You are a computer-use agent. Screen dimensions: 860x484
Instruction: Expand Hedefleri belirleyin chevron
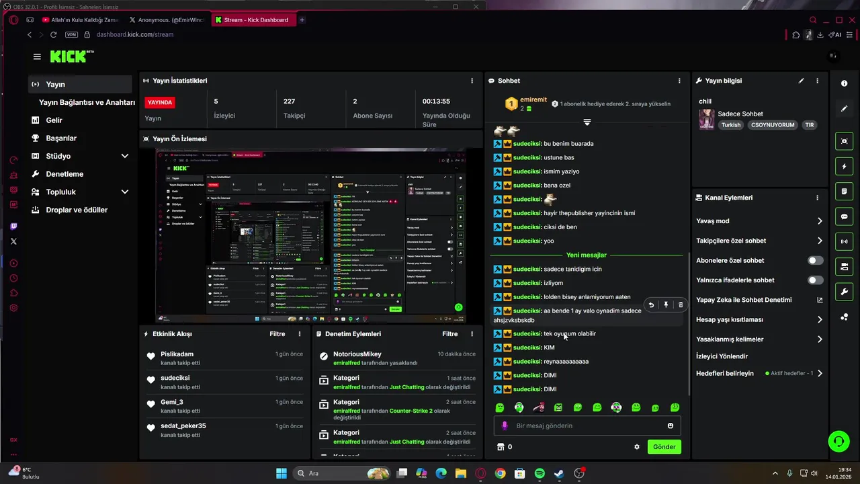(x=820, y=373)
